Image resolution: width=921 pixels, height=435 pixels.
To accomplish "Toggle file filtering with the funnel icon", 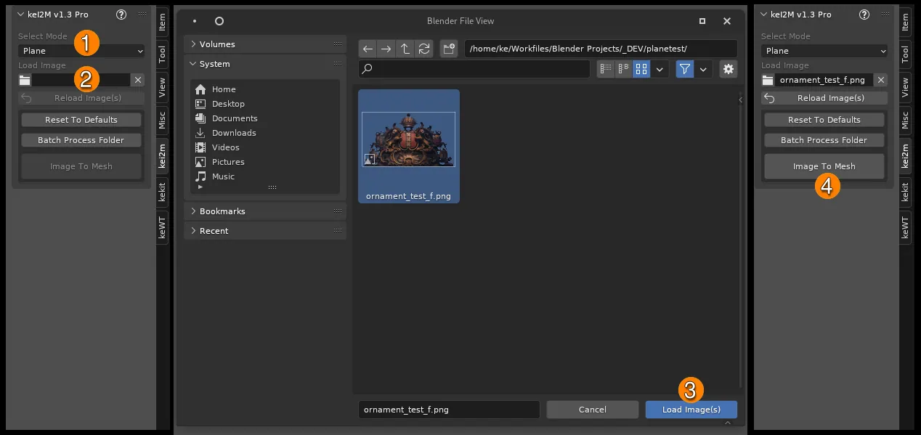I will pyautogui.click(x=685, y=69).
